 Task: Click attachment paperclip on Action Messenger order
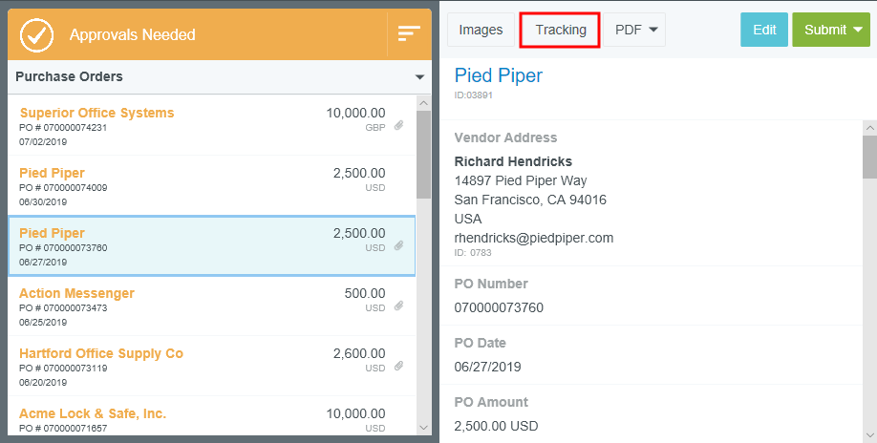[x=399, y=306]
